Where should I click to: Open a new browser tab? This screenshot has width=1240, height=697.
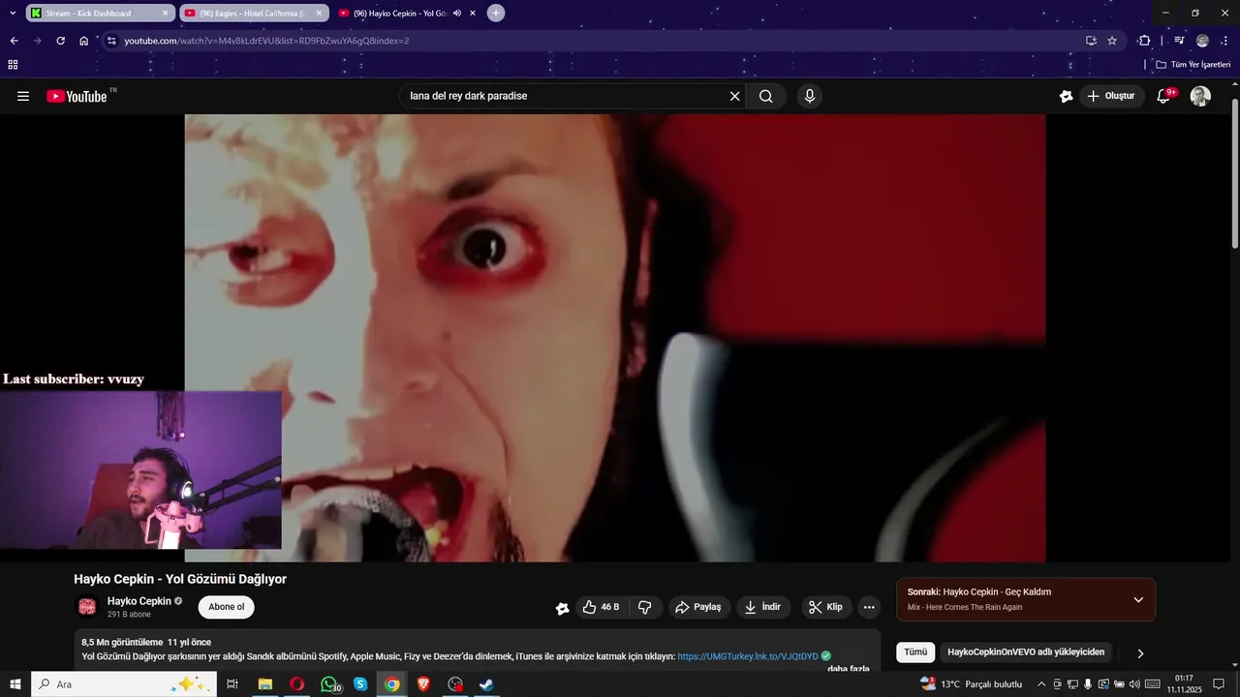tap(496, 13)
